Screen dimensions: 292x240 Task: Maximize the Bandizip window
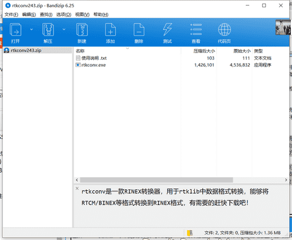[x=264, y=6]
